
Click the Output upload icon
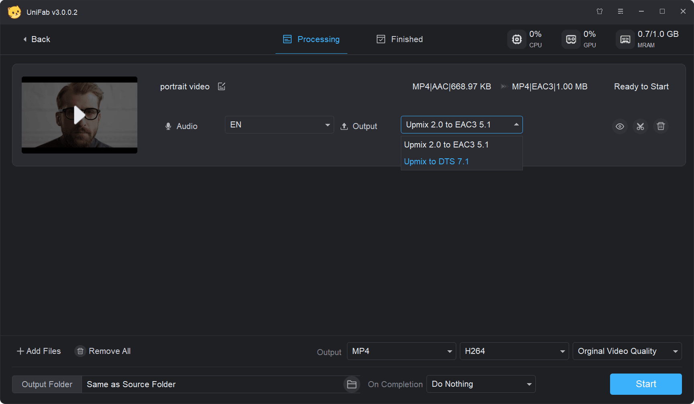click(344, 126)
